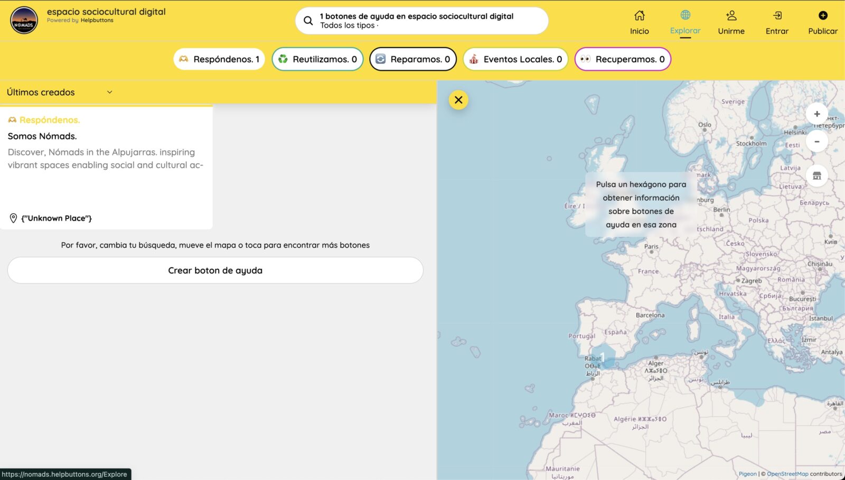Zoom out on the map
This screenshot has width=845, height=480.
(816, 142)
